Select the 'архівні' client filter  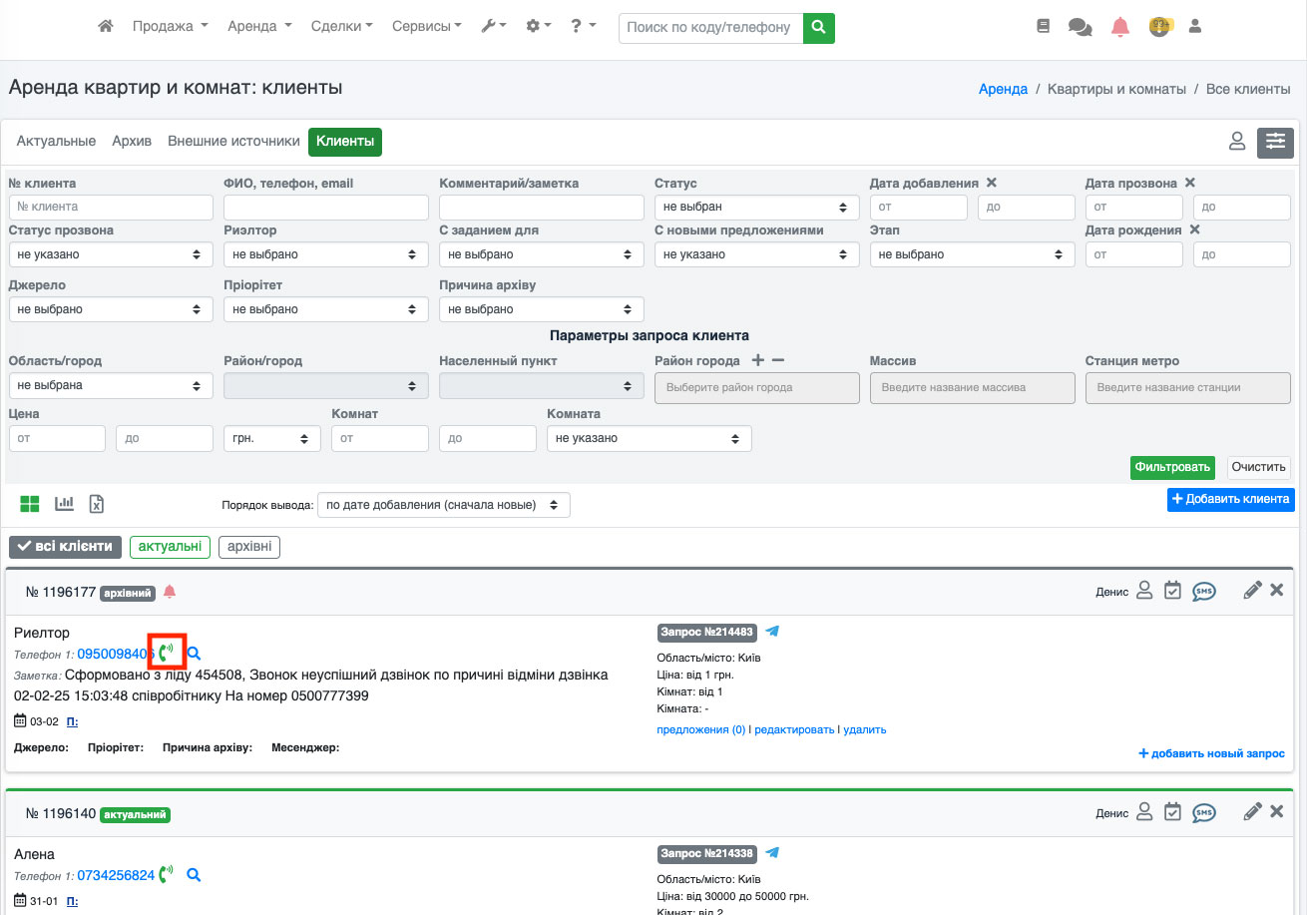pyautogui.click(x=249, y=547)
